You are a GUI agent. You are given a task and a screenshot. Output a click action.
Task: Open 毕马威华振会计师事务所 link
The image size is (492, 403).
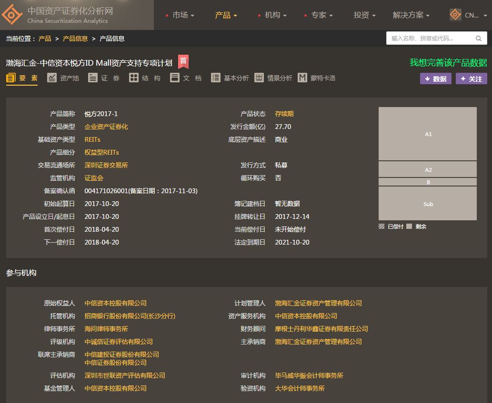(x=309, y=375)
